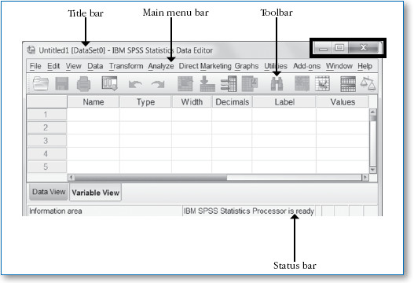Click the Decimals cell in row 5

(x=232, y=167)
